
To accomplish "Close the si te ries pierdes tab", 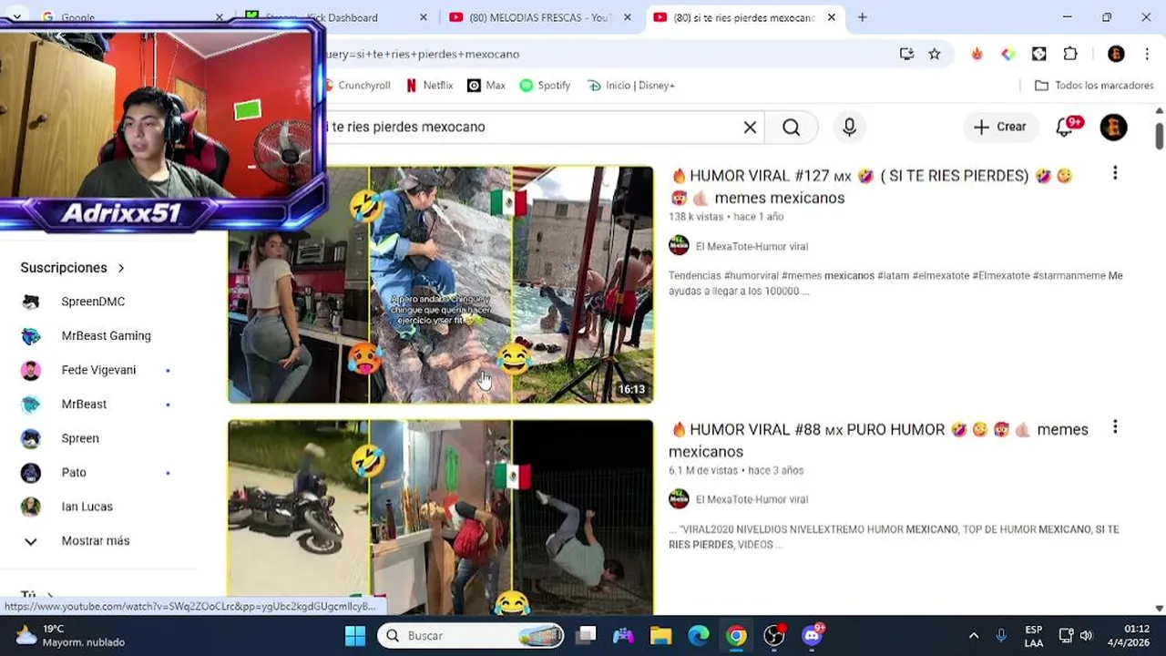I will tap(831, 17).
